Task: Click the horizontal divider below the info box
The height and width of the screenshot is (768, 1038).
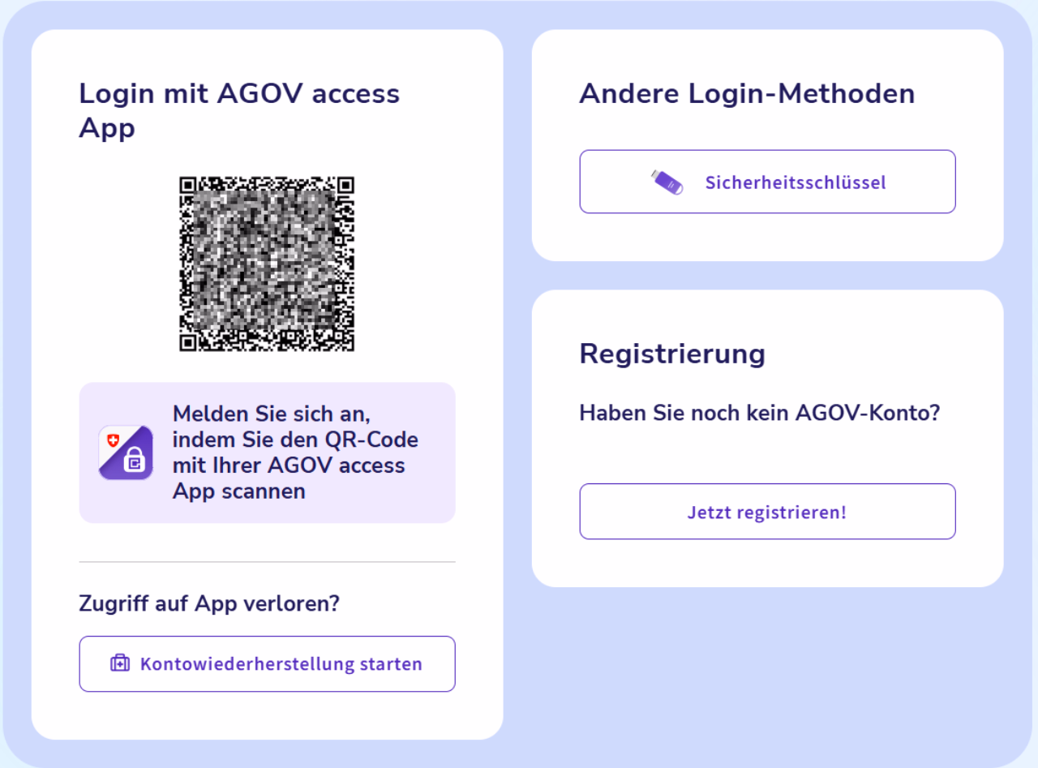Action: 267,561
